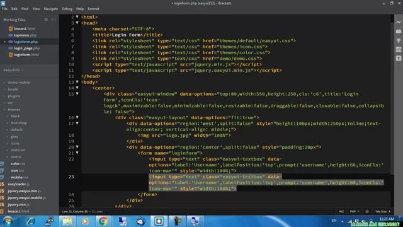This screenshot has height=227, width=403.
Task: Click JS icon beside jquery.min.js
Action: (2, 204)
